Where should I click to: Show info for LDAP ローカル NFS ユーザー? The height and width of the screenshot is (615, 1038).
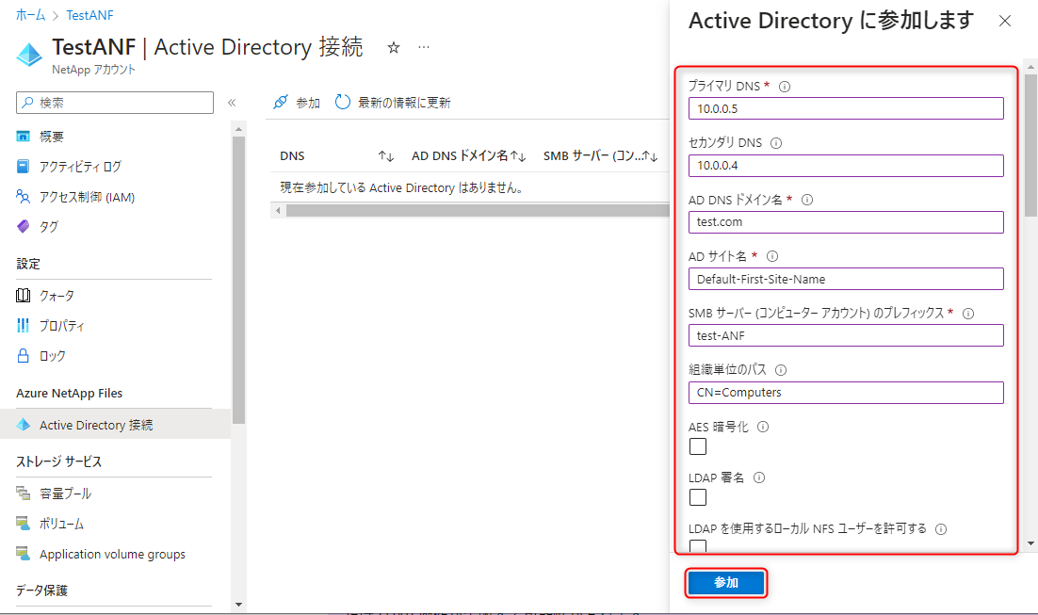pos(941,529)
